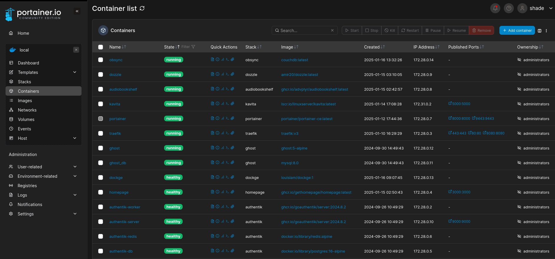Viewport: 555px width, 259px height.
Task: Sort by the Published Ports column header
Action: (466, 47)
